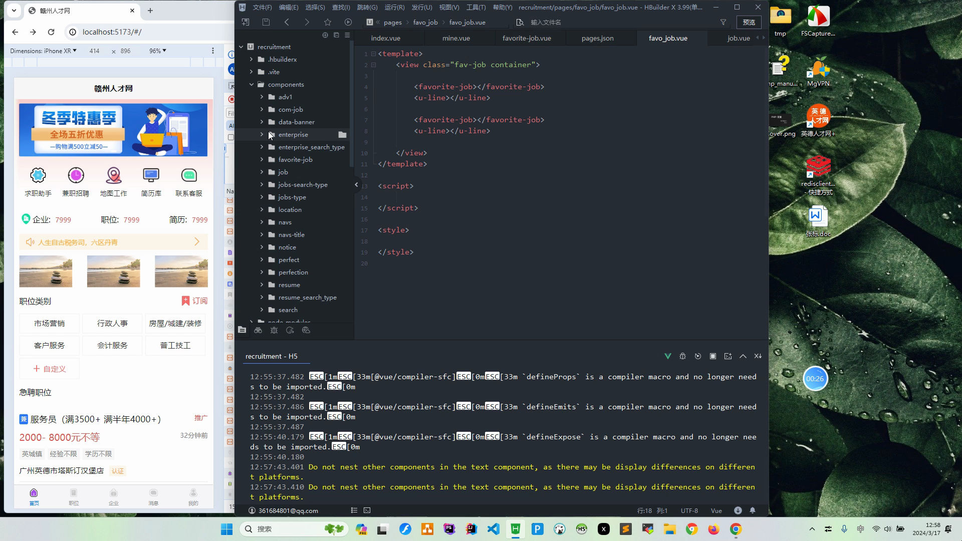Click the save file icon in HBuilder toolbar
Screen dimensions: 962x541
pyautogui.click(x=266, y=22)
